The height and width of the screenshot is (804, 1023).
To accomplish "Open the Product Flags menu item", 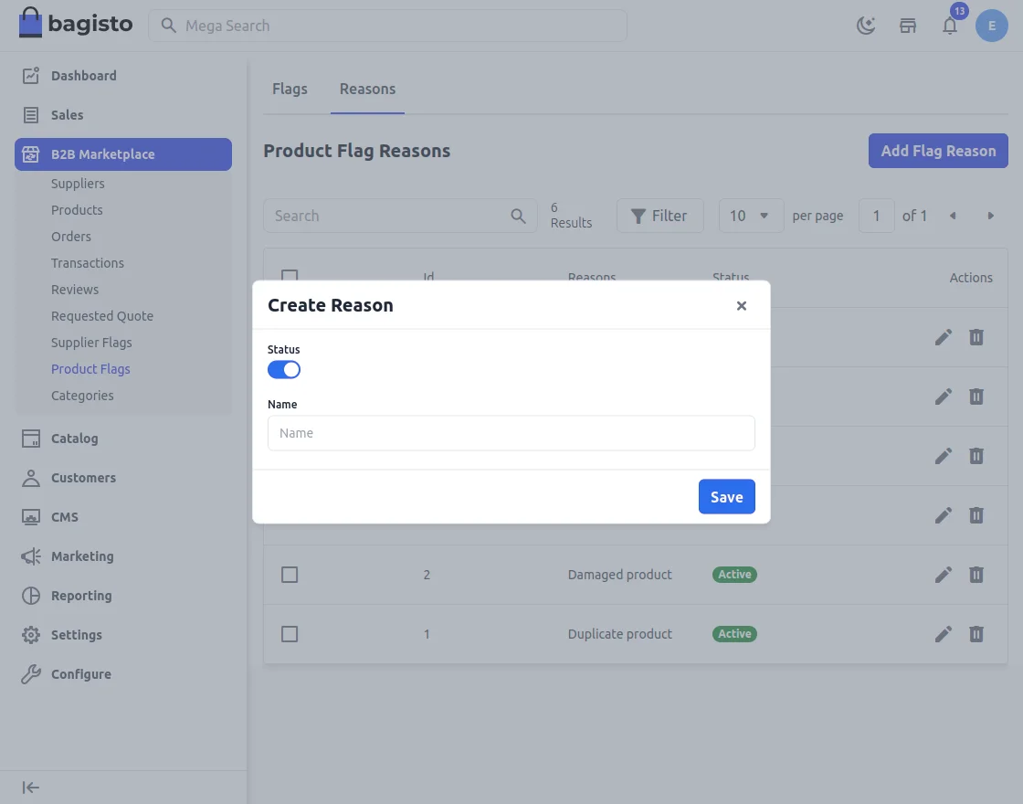I will (x=90, y=369).
